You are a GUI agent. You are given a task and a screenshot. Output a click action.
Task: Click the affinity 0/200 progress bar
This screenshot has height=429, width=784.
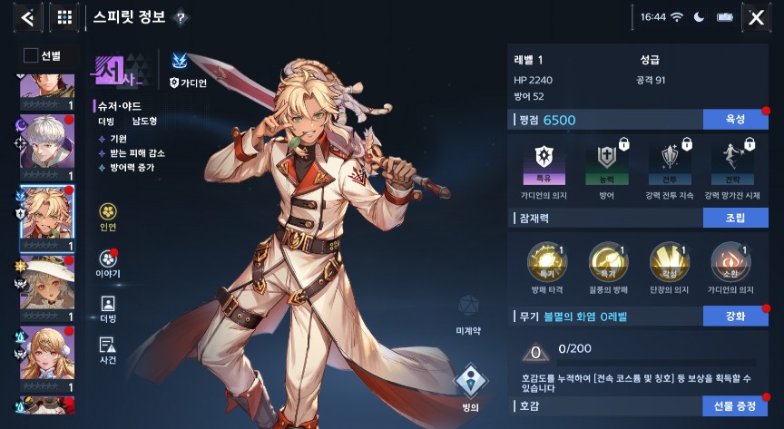pyautogui.click(x=656, y=363)
